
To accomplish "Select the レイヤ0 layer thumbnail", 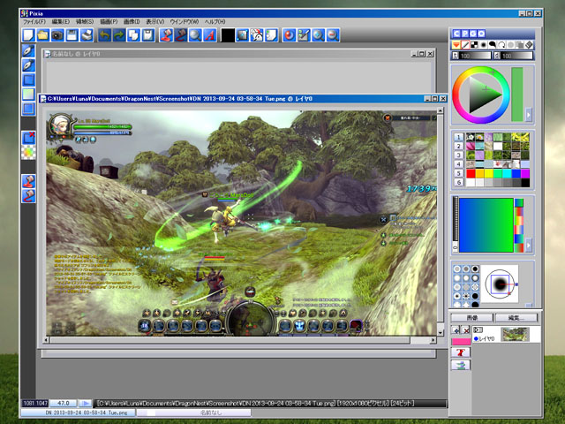I will (x=516, y=334).
